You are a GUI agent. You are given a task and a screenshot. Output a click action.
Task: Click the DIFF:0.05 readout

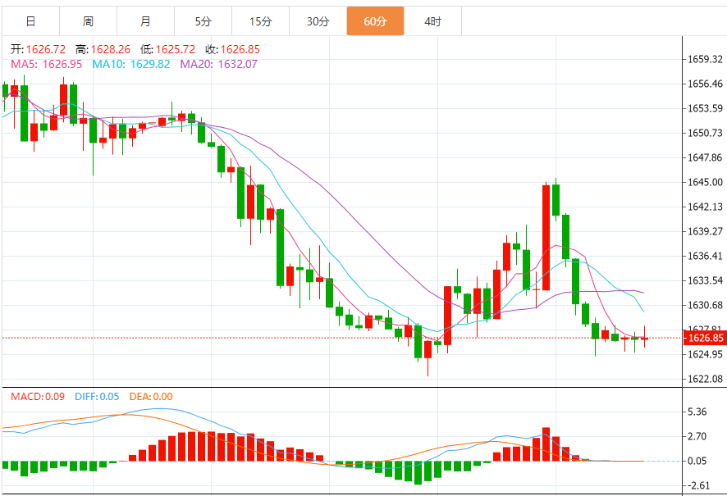[x=97, y=397]
